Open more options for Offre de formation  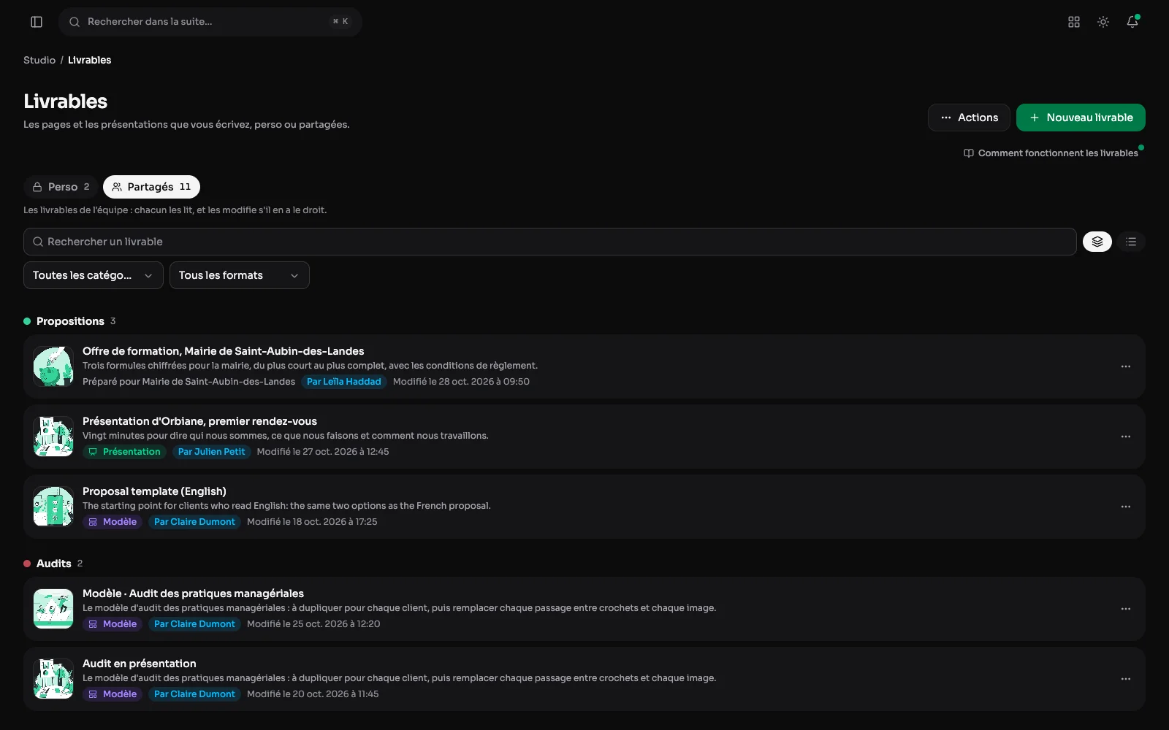(x=1126, y=366)
